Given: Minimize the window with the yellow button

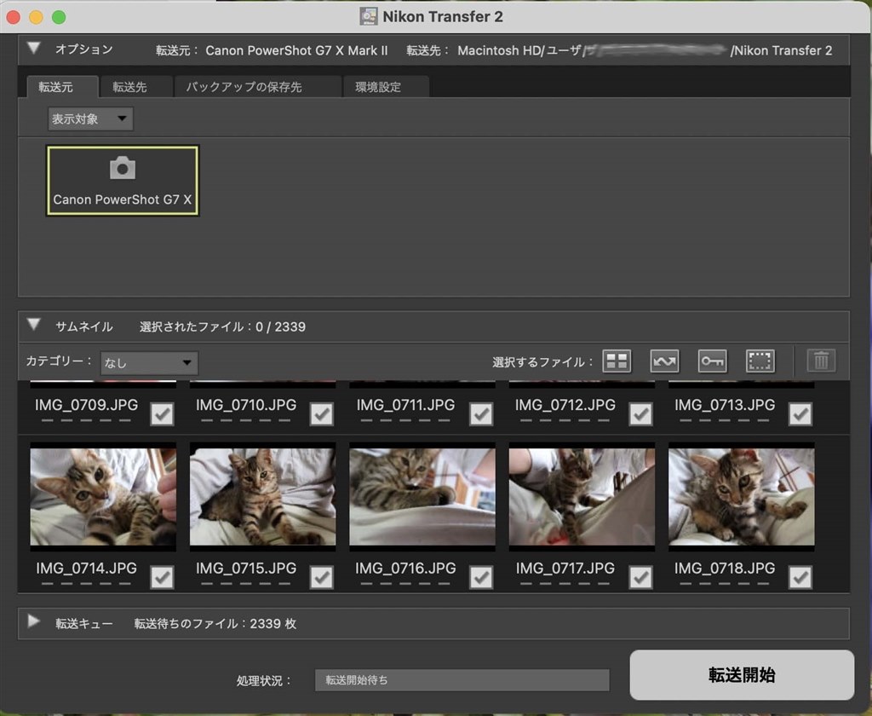Looking at the screenshot, I should 36,17.
